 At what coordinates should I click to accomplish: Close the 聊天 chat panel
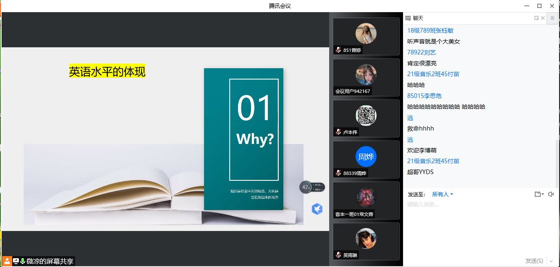click(x=543, y=18)
